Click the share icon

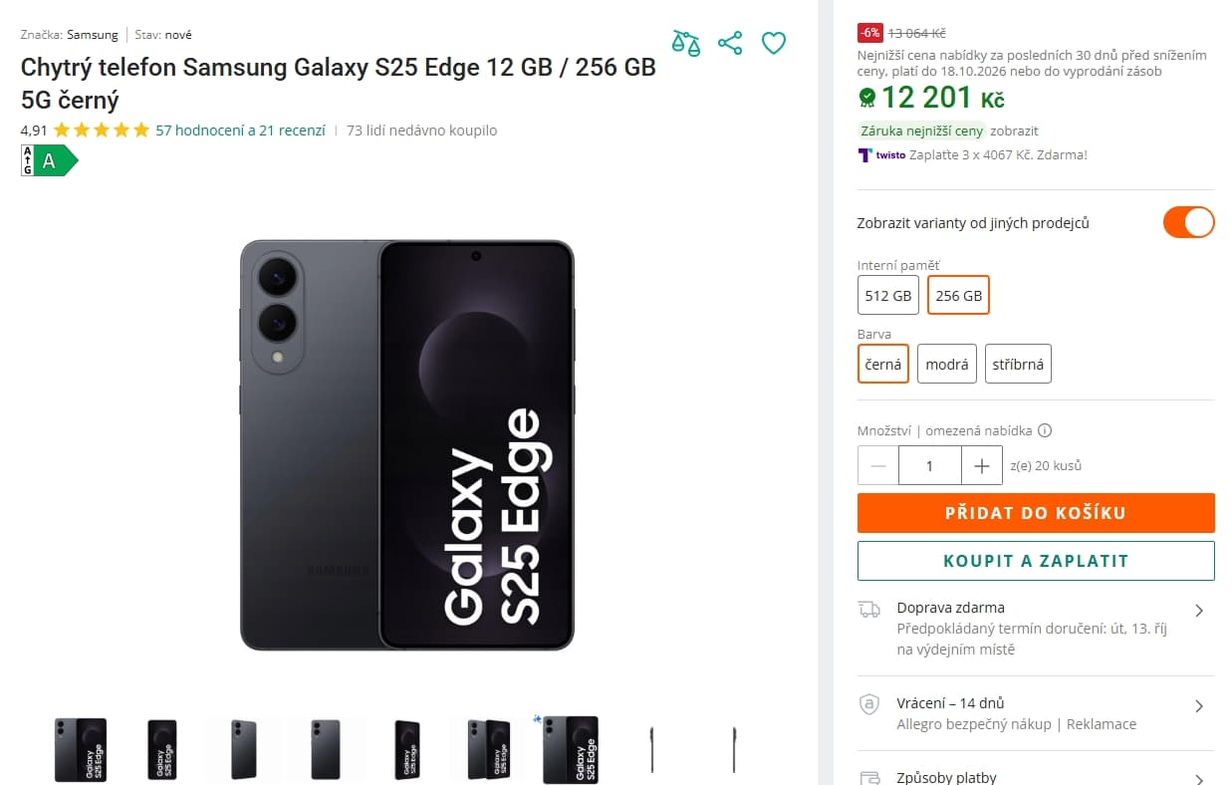730,43
